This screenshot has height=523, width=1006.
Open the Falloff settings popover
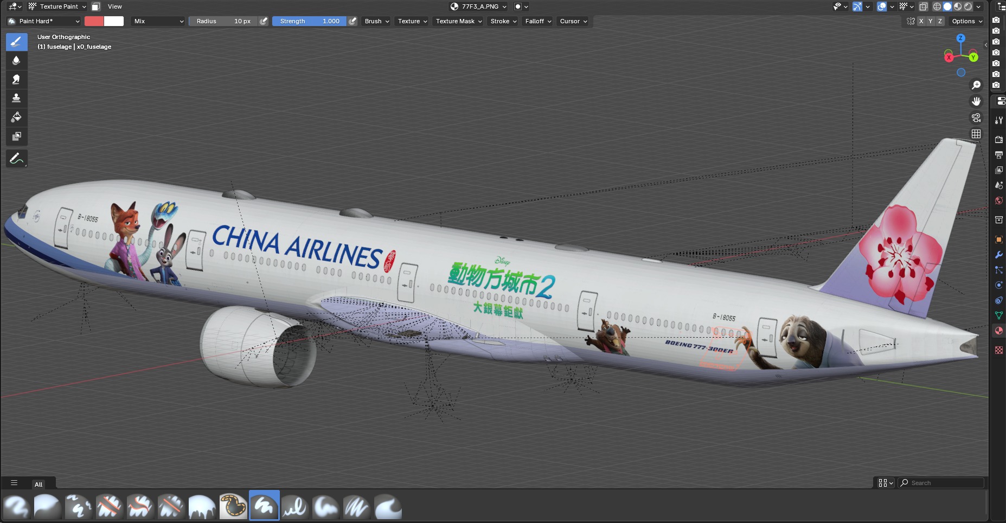click(x=538, y=21)
